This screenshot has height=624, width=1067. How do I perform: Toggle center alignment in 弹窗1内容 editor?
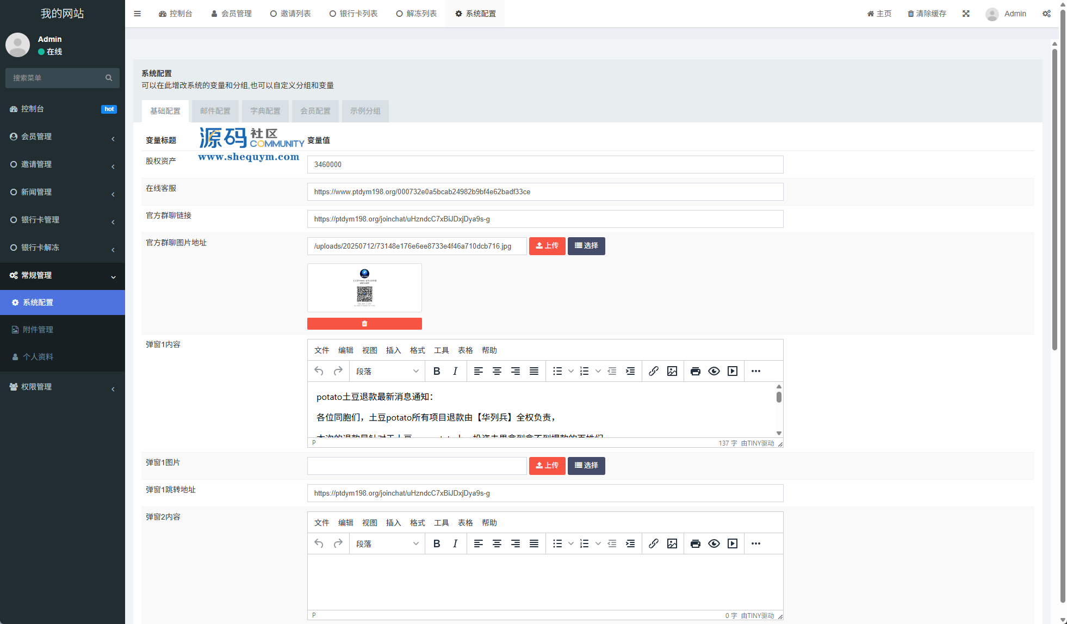click(497, 371)
